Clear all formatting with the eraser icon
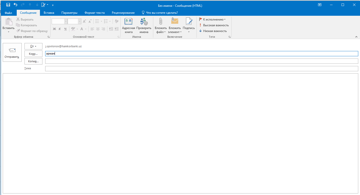The height and width of the screenshot is (195, 360). click(117, 21)
